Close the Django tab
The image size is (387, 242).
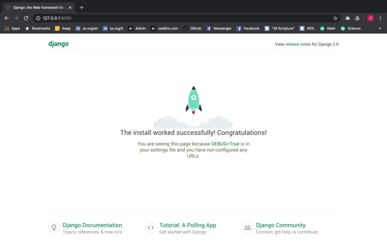pos(70,8)
